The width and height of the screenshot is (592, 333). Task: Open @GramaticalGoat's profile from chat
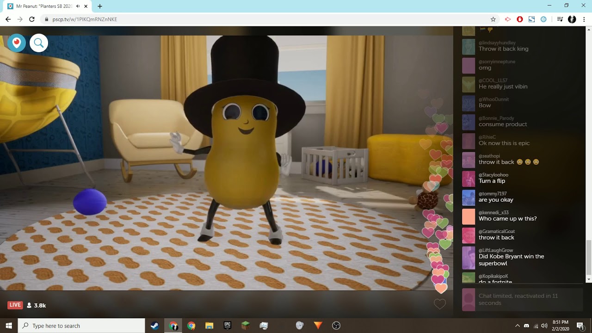click(x=497, y=231)
